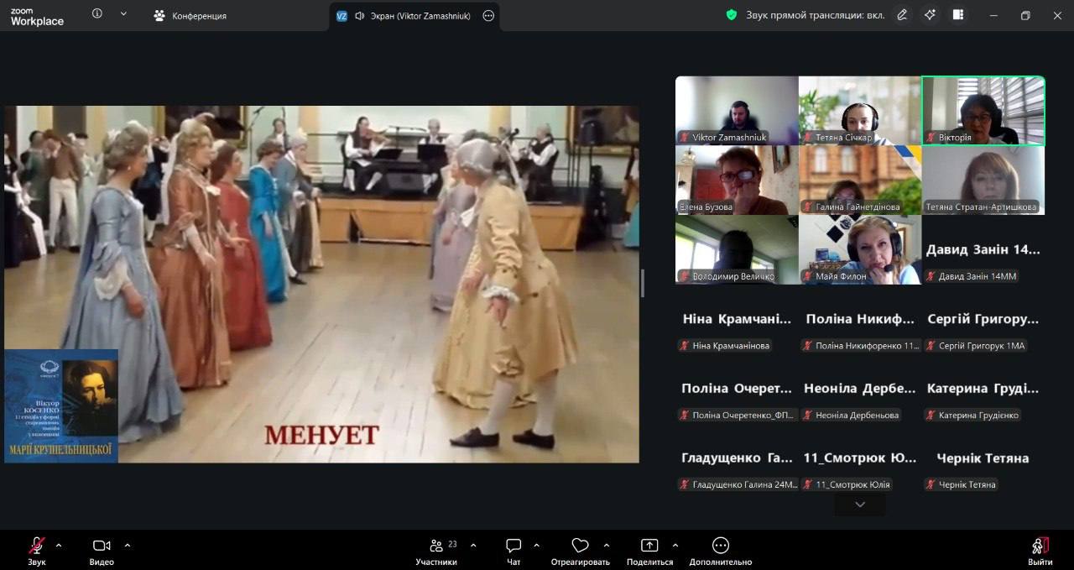The width and height of the screenshot is (1074, 570).
Task: Click the meeting info icon in title bar
Action: [97, 14]
